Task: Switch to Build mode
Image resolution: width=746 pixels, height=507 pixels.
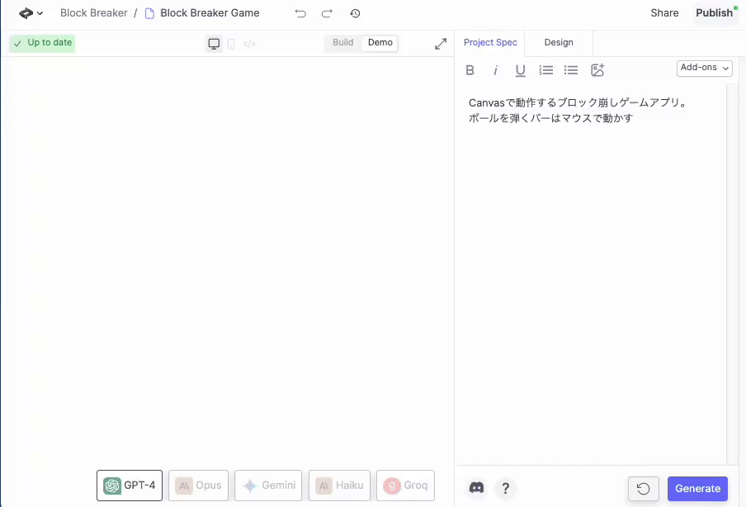Action: [343, 42]
